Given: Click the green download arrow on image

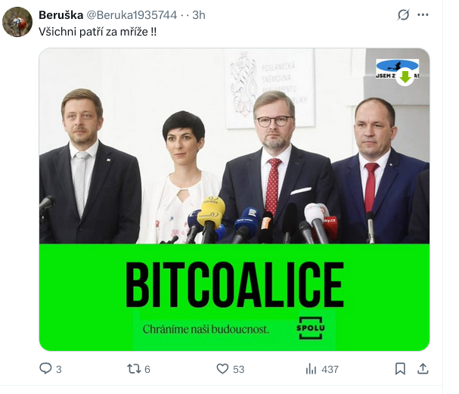Looking at the screenshot, I should click(x=405, y=77).
